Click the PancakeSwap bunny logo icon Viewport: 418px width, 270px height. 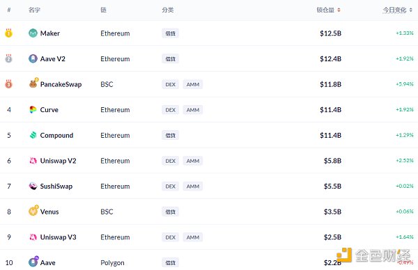[33, 84]
